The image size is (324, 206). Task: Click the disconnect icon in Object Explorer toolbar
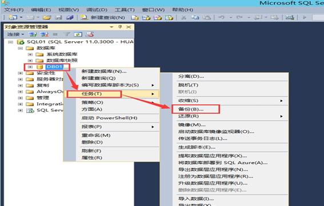(44, 34)
